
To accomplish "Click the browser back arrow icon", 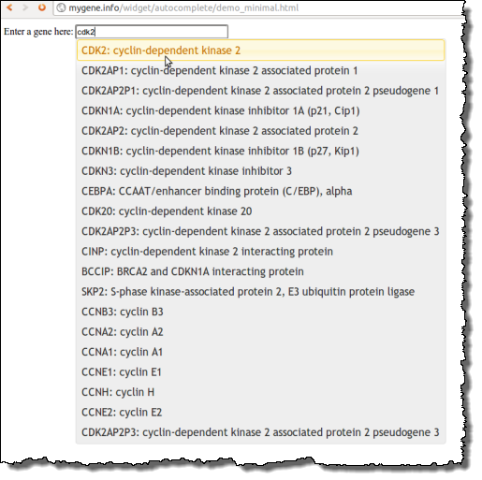I will [9, 7].
